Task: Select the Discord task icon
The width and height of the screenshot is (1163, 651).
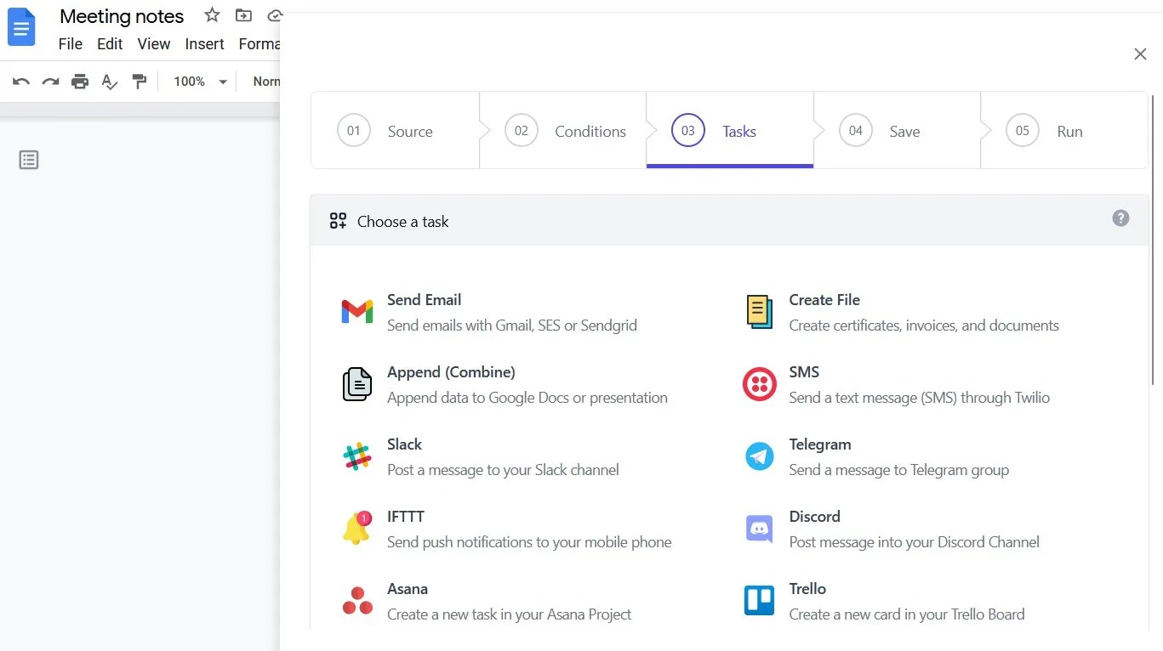Action: tap(759, 528)
